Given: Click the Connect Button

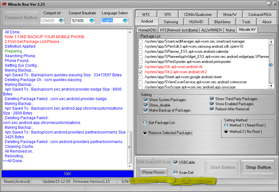Looking at the screenshot, I should click(21, 17).
